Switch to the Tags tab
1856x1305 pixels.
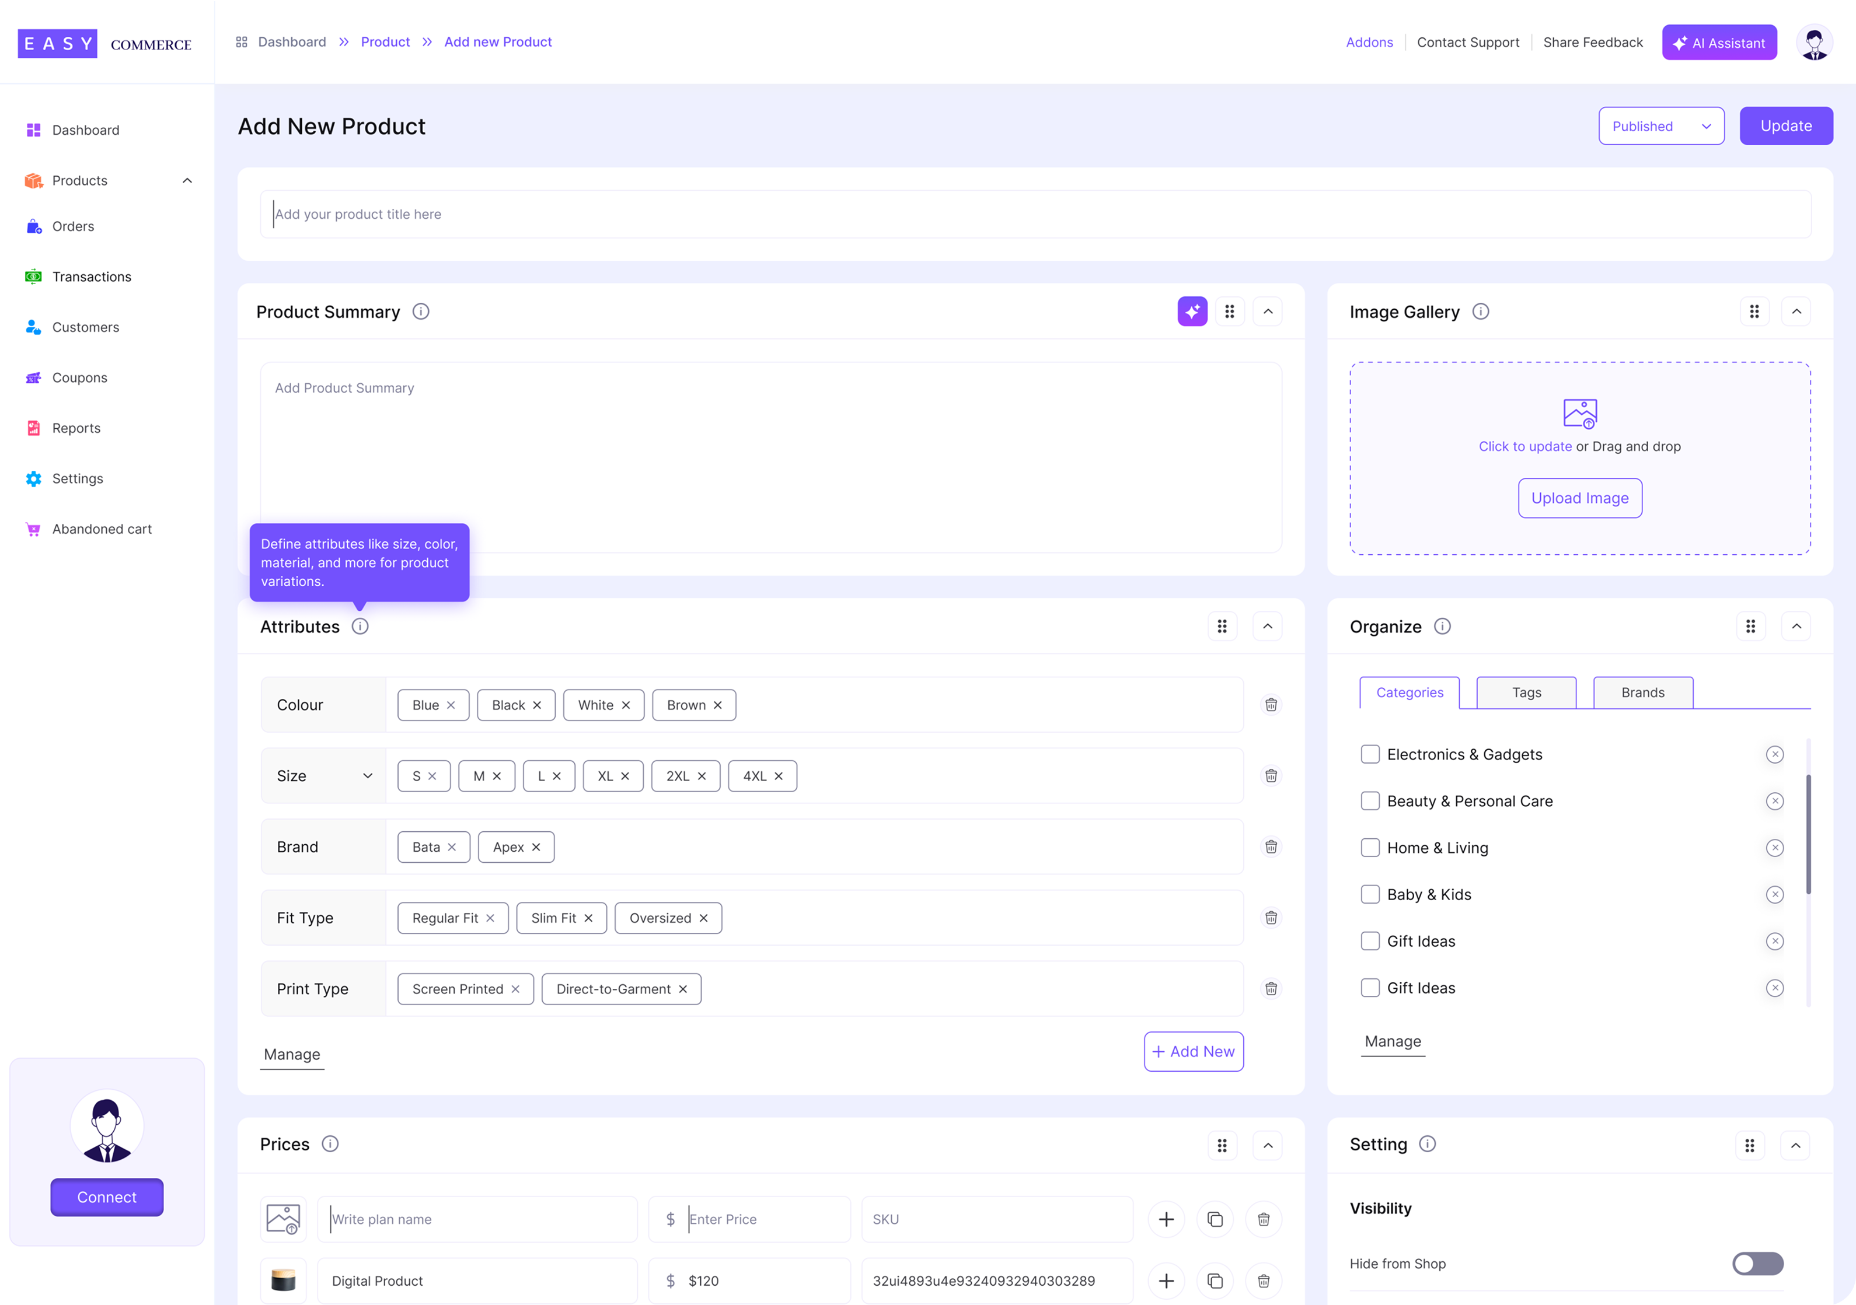(x=1526, y=692)
